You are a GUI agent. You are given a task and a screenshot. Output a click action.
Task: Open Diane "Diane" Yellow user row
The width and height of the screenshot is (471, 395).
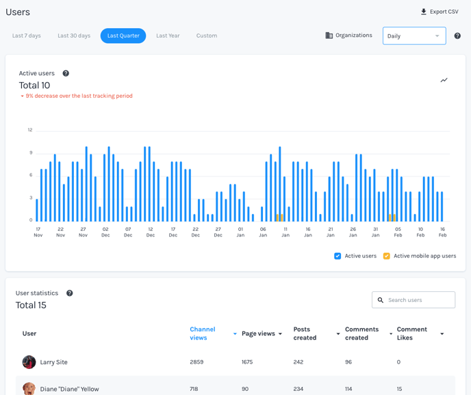(x=69, y=389)
